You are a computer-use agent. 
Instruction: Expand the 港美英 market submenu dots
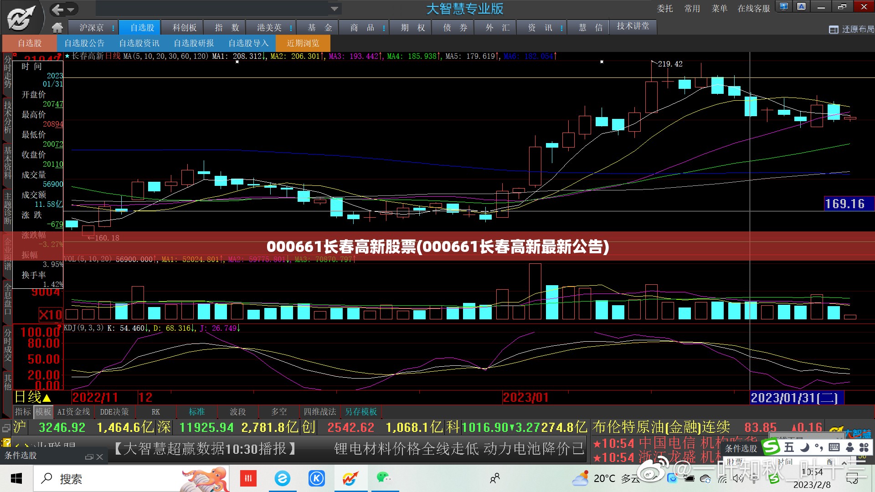click(291, 28)
